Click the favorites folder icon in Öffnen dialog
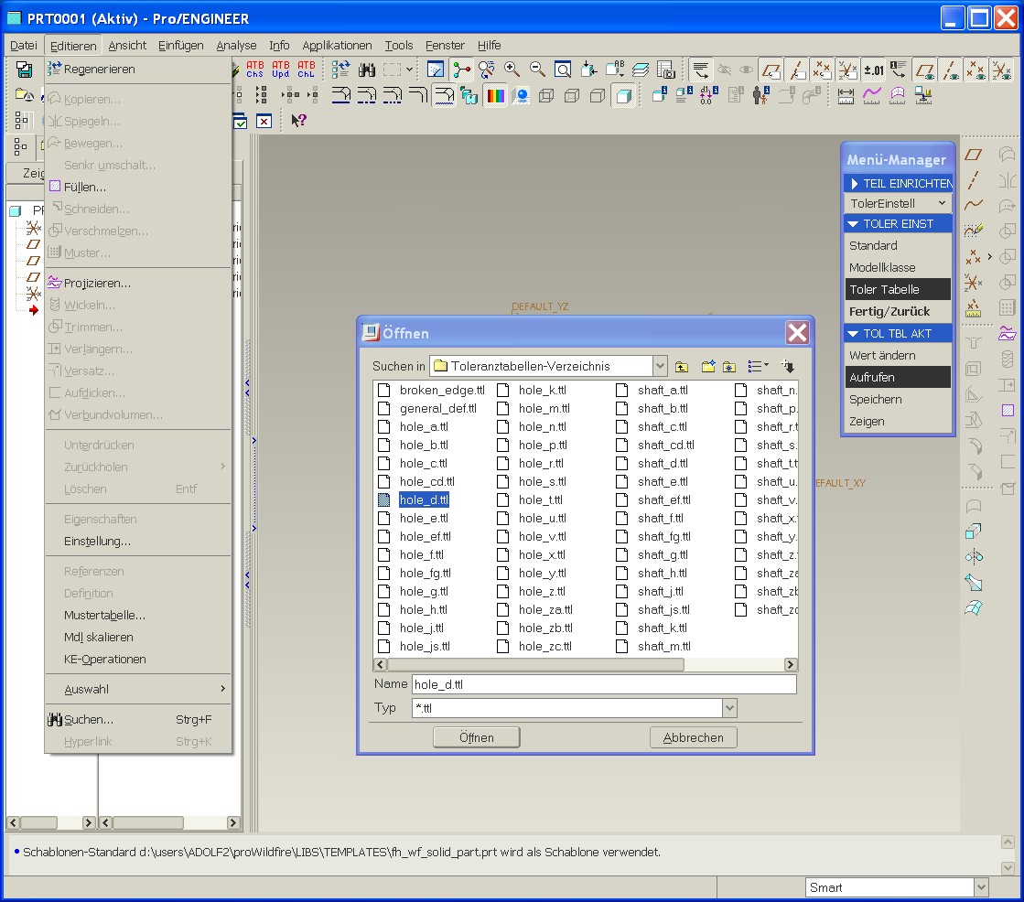Screen dimensions: 1024x902 point(729,366)
